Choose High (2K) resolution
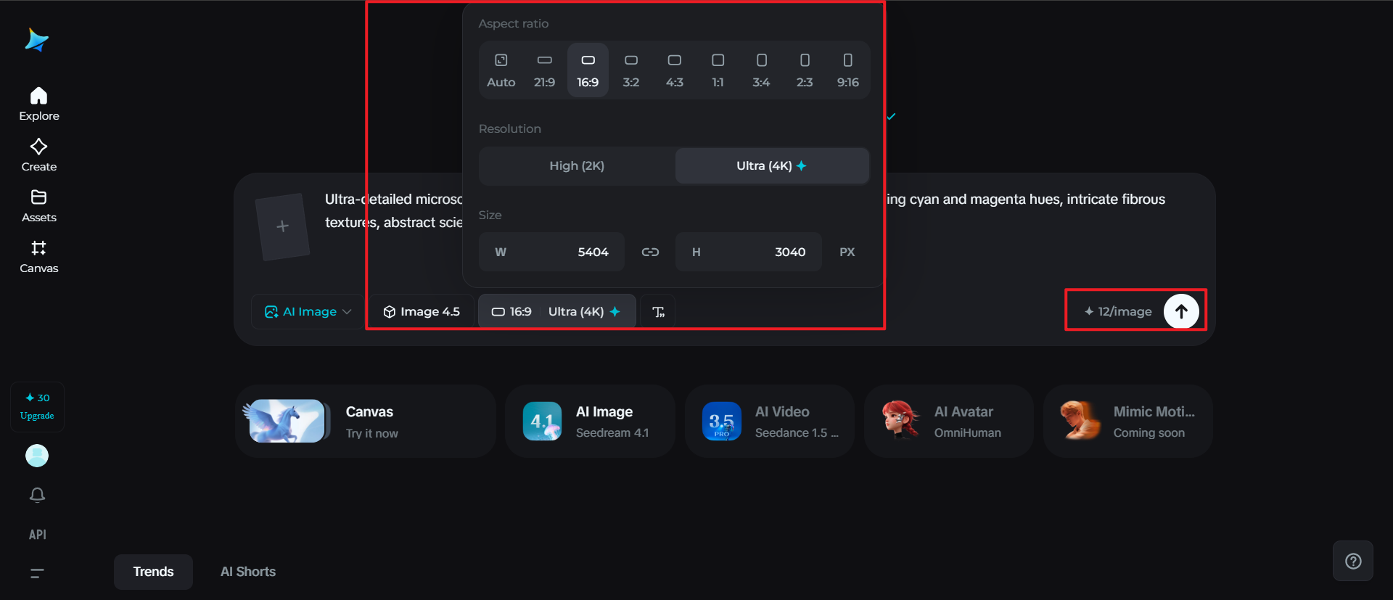The image size is (1393, 600). (577, 166)
